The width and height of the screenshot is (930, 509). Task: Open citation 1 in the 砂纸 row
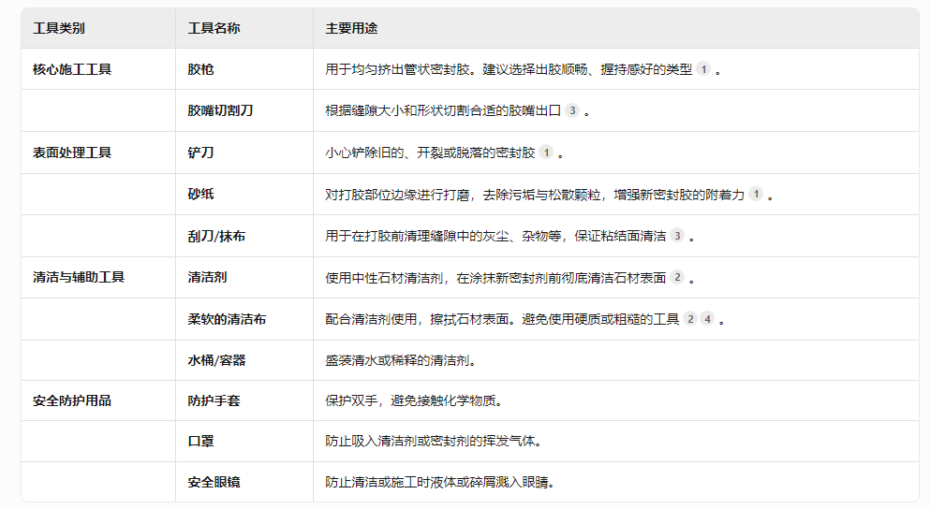[756, 195]
